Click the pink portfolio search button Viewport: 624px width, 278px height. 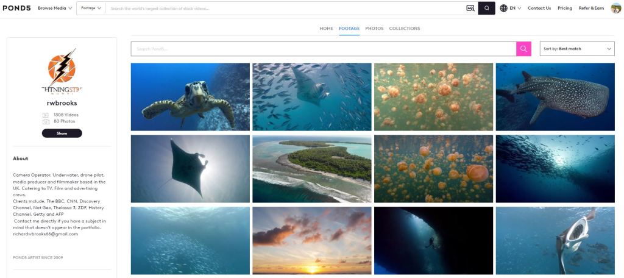(523, 49)
